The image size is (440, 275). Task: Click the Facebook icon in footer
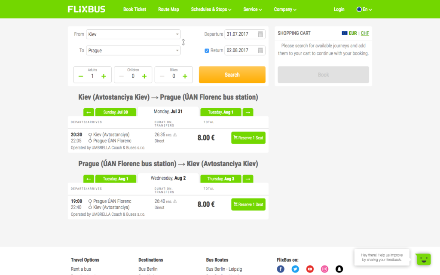[281, 269]
